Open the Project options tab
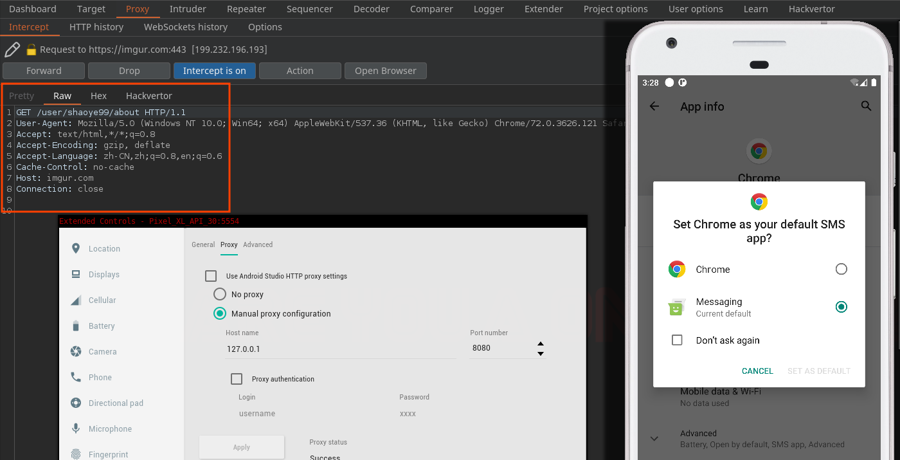Viewport: 900px width, 460px height. point(615,9)
